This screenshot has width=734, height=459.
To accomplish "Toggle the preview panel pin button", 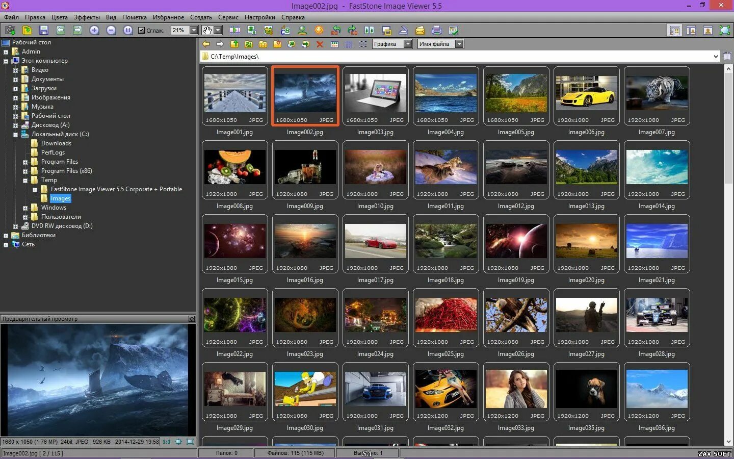I will [192, 319].
